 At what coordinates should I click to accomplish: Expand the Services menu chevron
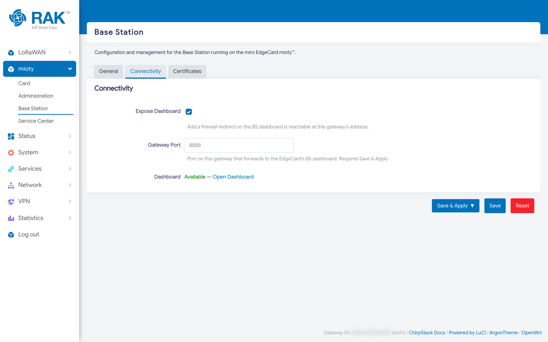pyautogui.click(x=70, y=169)
